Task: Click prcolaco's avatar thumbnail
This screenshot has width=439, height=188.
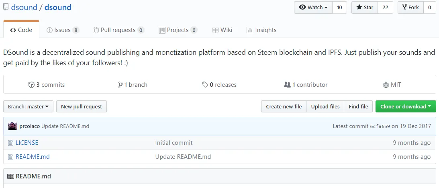Action: point(12,126)
